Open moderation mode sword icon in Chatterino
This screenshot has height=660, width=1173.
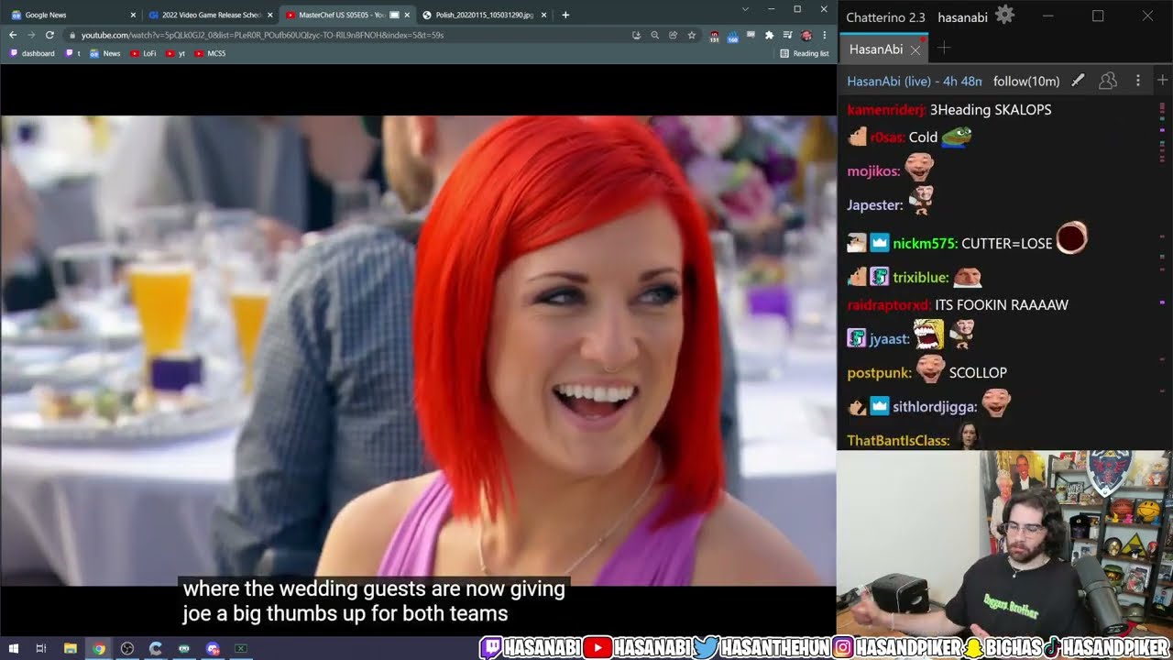point(1079,81)
